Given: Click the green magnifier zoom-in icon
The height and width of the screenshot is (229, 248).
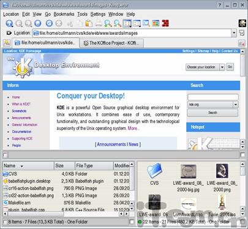Looking at the screenshot, I should coord(108,23).
